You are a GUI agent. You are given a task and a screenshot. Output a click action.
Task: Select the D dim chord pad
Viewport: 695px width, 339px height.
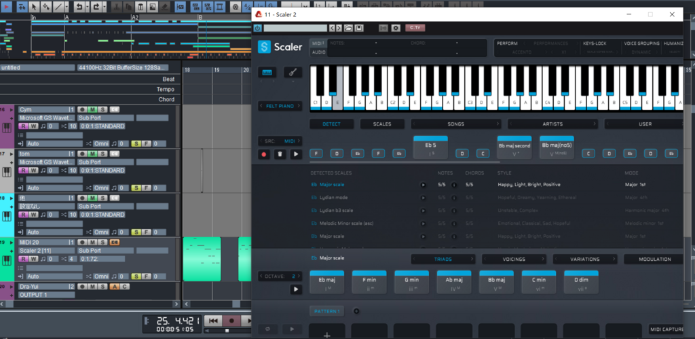[581, 282]
